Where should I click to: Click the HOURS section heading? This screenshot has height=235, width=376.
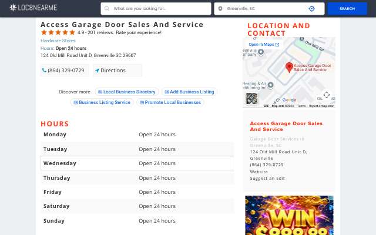click(55, 124)
